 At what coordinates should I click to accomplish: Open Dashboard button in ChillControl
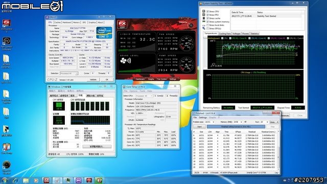(140, 79)
